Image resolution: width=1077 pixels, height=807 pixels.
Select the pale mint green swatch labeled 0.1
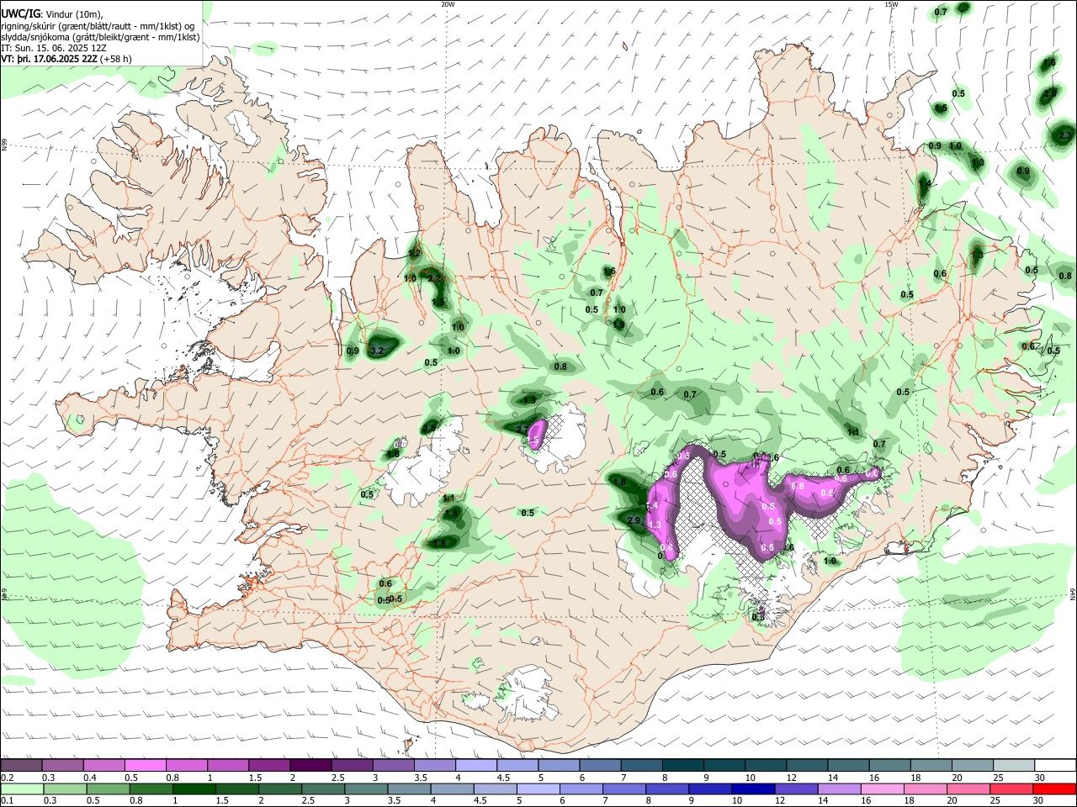(22, 789)
